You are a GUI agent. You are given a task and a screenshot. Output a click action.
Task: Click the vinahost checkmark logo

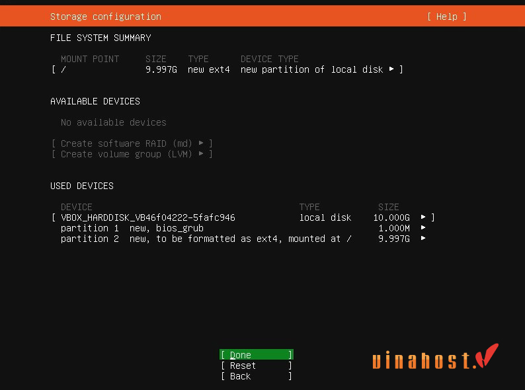pyautogui.click(x=488, y=356)
